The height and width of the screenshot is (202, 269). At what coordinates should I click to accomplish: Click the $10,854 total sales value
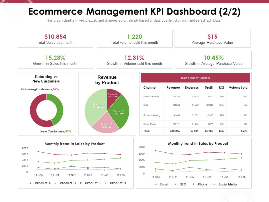(55, 36)
